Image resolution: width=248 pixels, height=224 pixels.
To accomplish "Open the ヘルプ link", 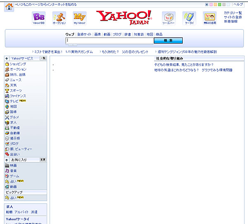I will 238,5.
